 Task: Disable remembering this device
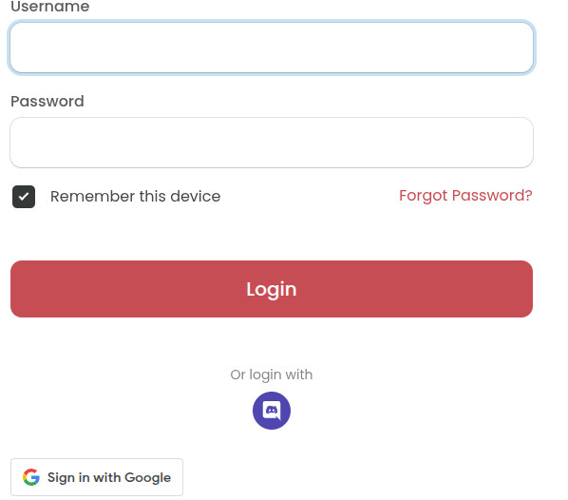click(24, 197)
